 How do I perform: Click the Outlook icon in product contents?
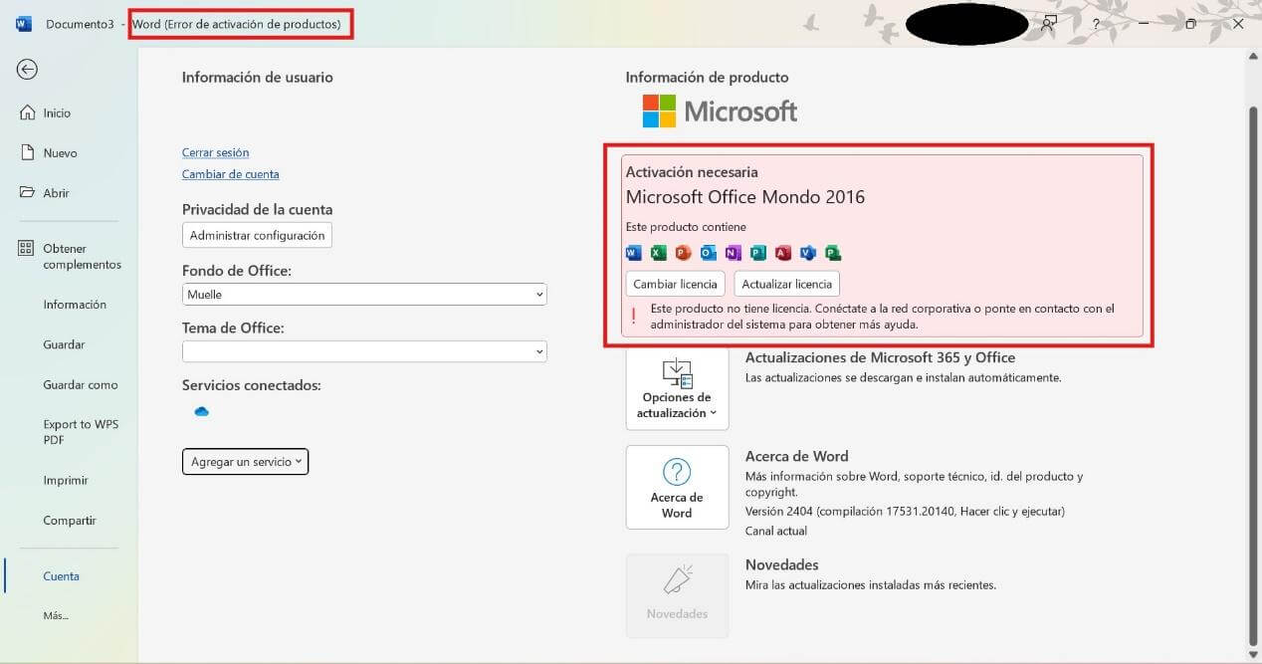tap(708, 253)
